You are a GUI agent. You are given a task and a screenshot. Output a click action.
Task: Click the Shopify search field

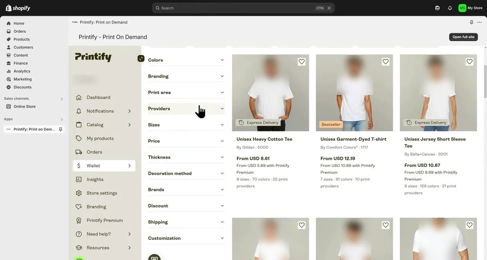point(243,8)
